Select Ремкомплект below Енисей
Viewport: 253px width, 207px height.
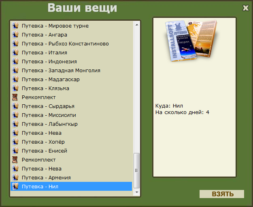[x=71, y=160]
